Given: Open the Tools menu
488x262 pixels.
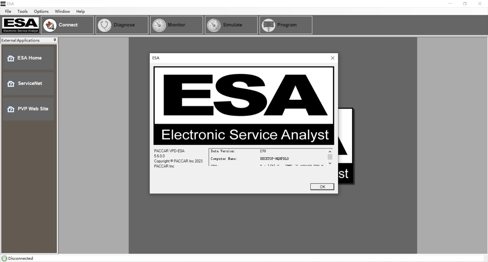Looking at the screenshot, I should pyautogui.click(x=22, y=11).
